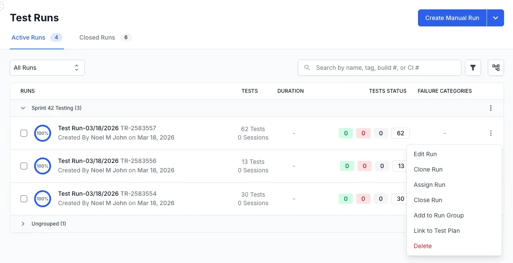The height and width of the screenshot is (263, 513).
Task: Click progress ring of run TR-2583554
Action: [42, 199]
